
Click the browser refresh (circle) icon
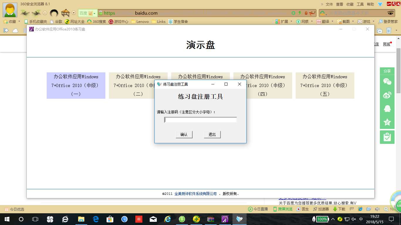point(54,13)
